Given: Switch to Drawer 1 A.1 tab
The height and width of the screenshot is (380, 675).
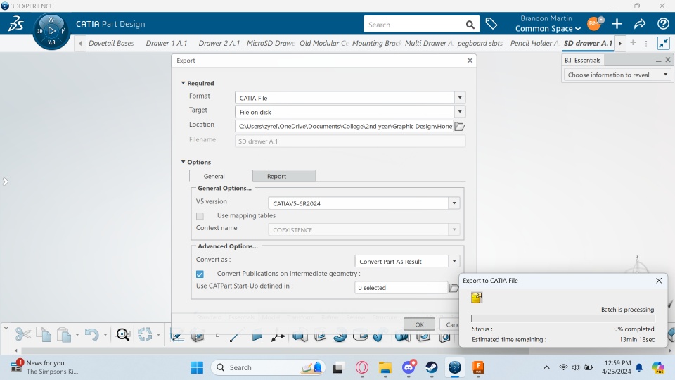Looking at the screenshot, I should coord(167,43).
